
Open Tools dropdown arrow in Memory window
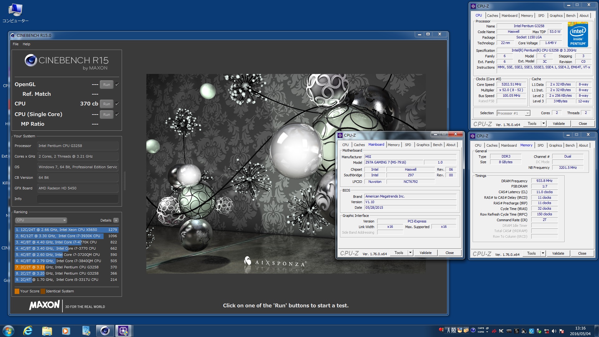tap(543, 253)
